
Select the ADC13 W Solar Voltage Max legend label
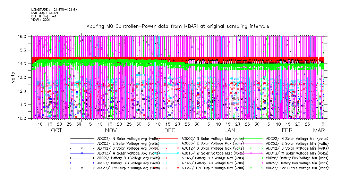click(x=212, y=153)
